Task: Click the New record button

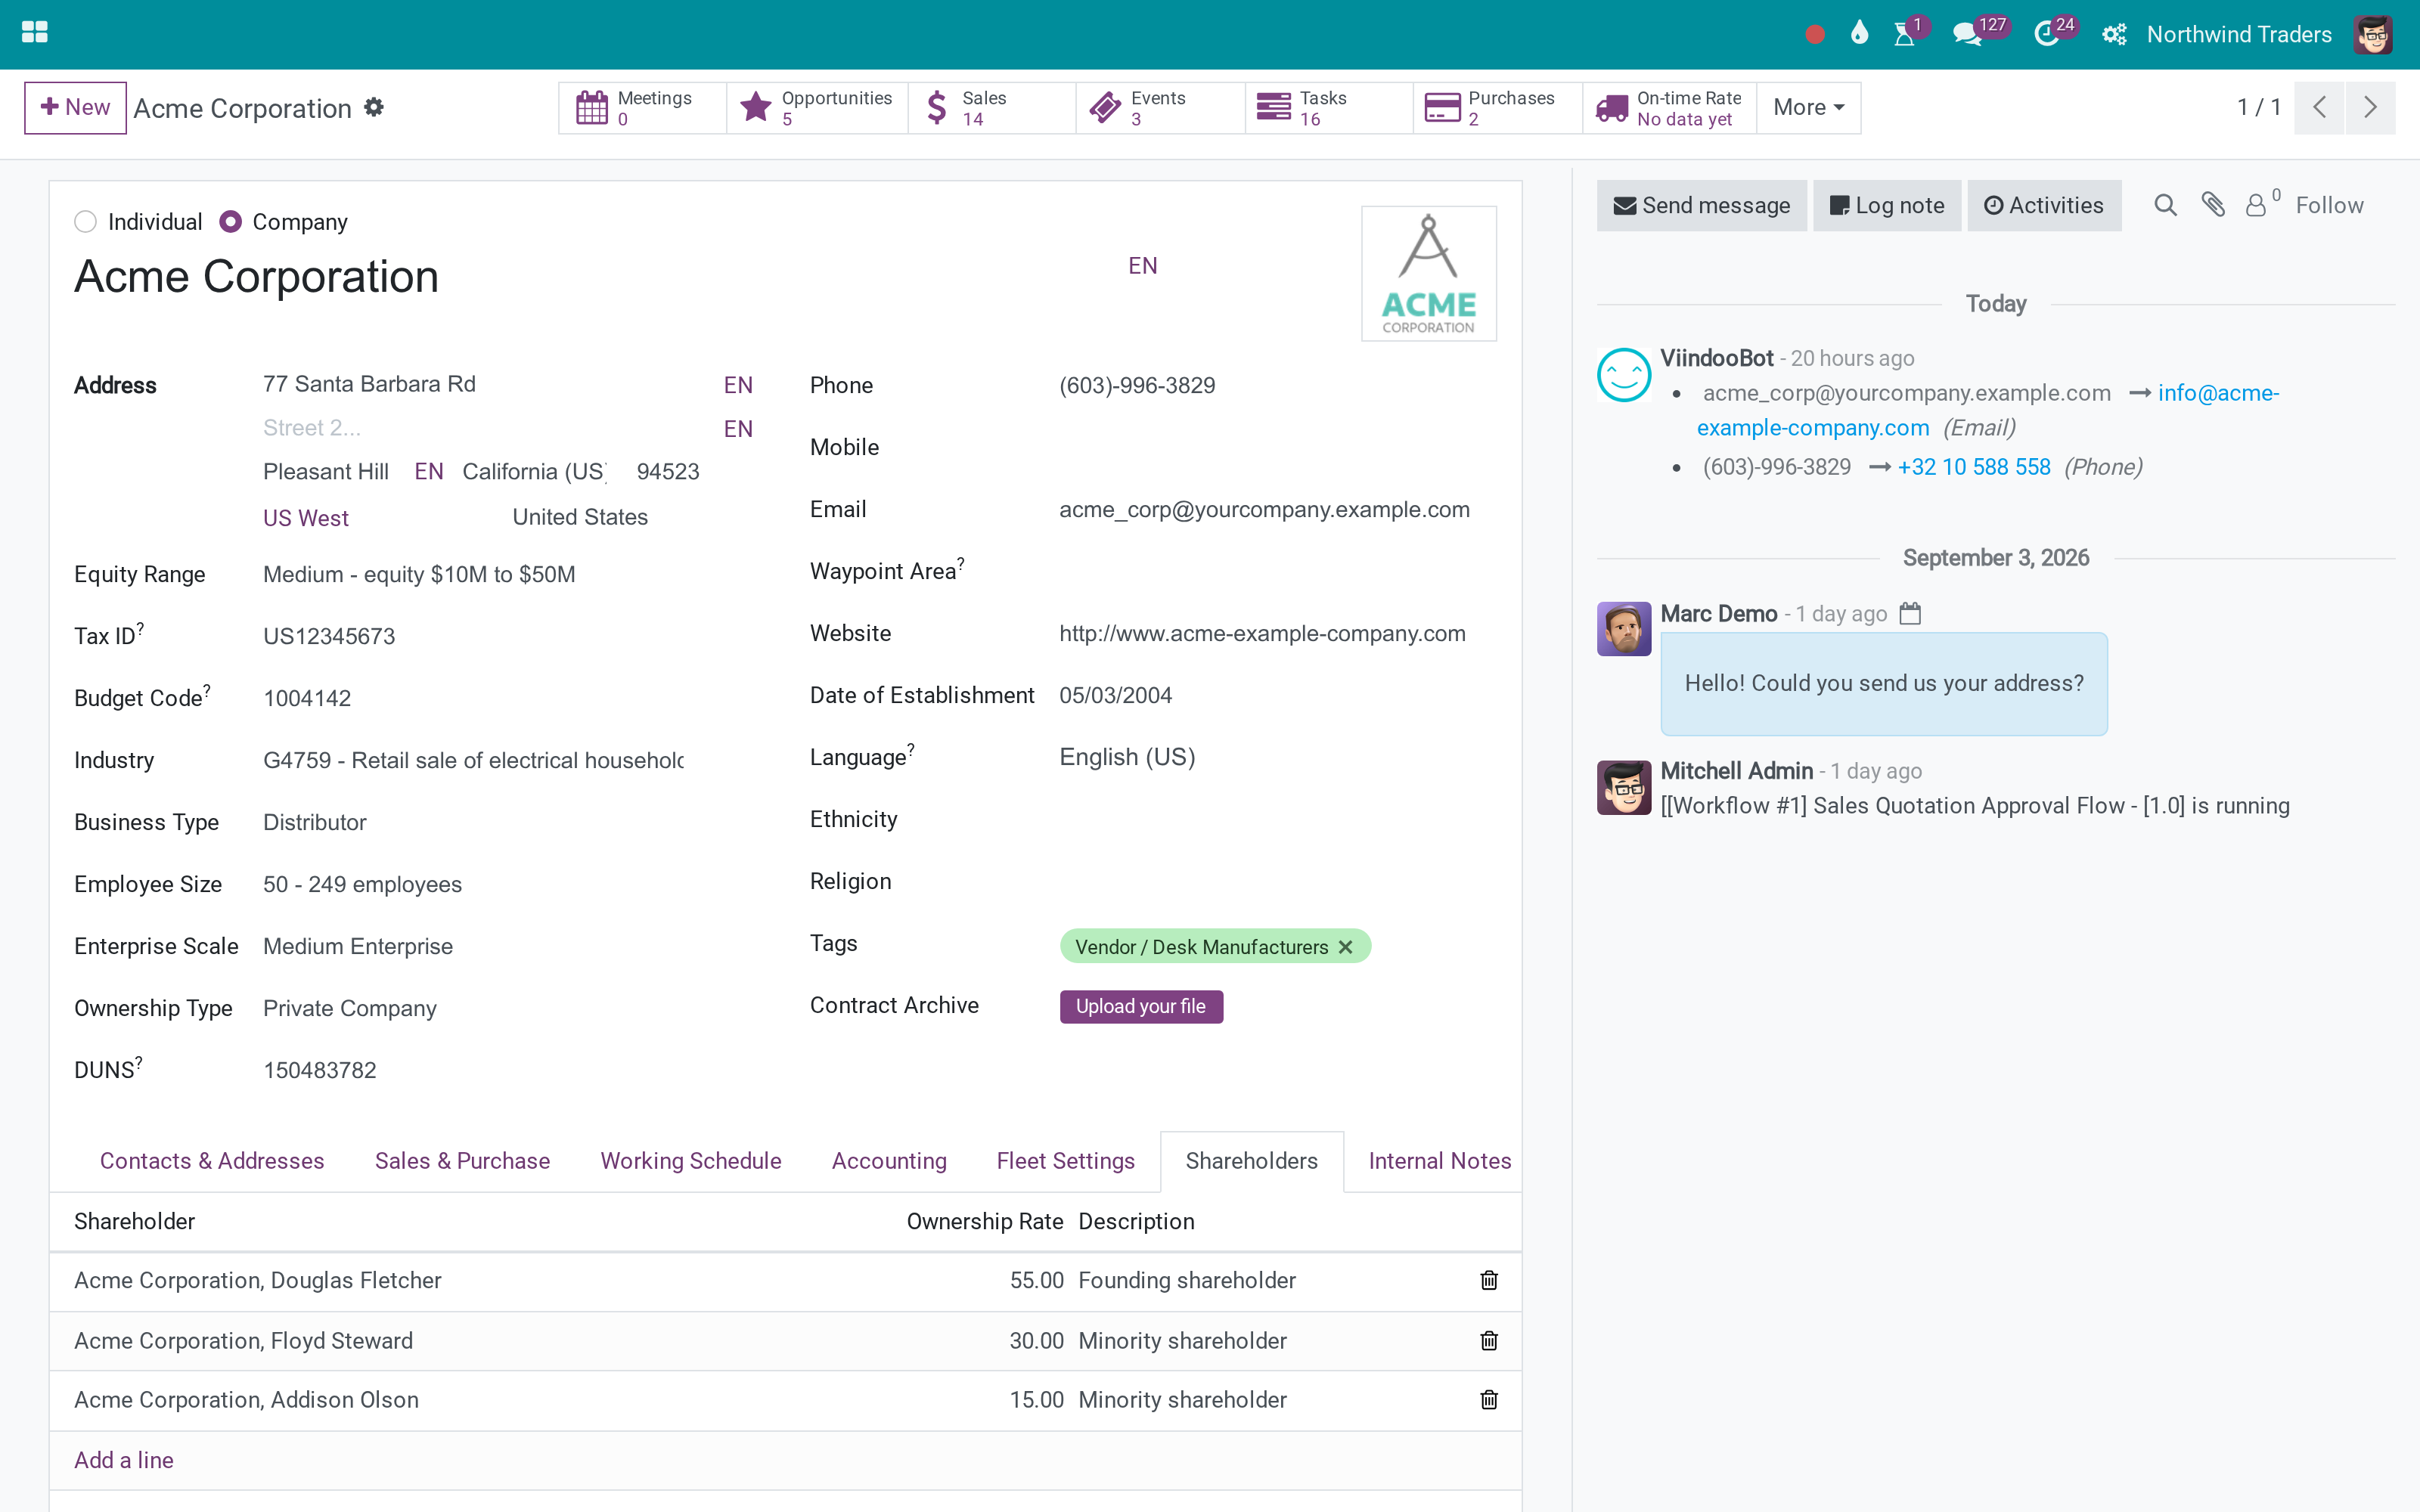Action: (75, 108)
